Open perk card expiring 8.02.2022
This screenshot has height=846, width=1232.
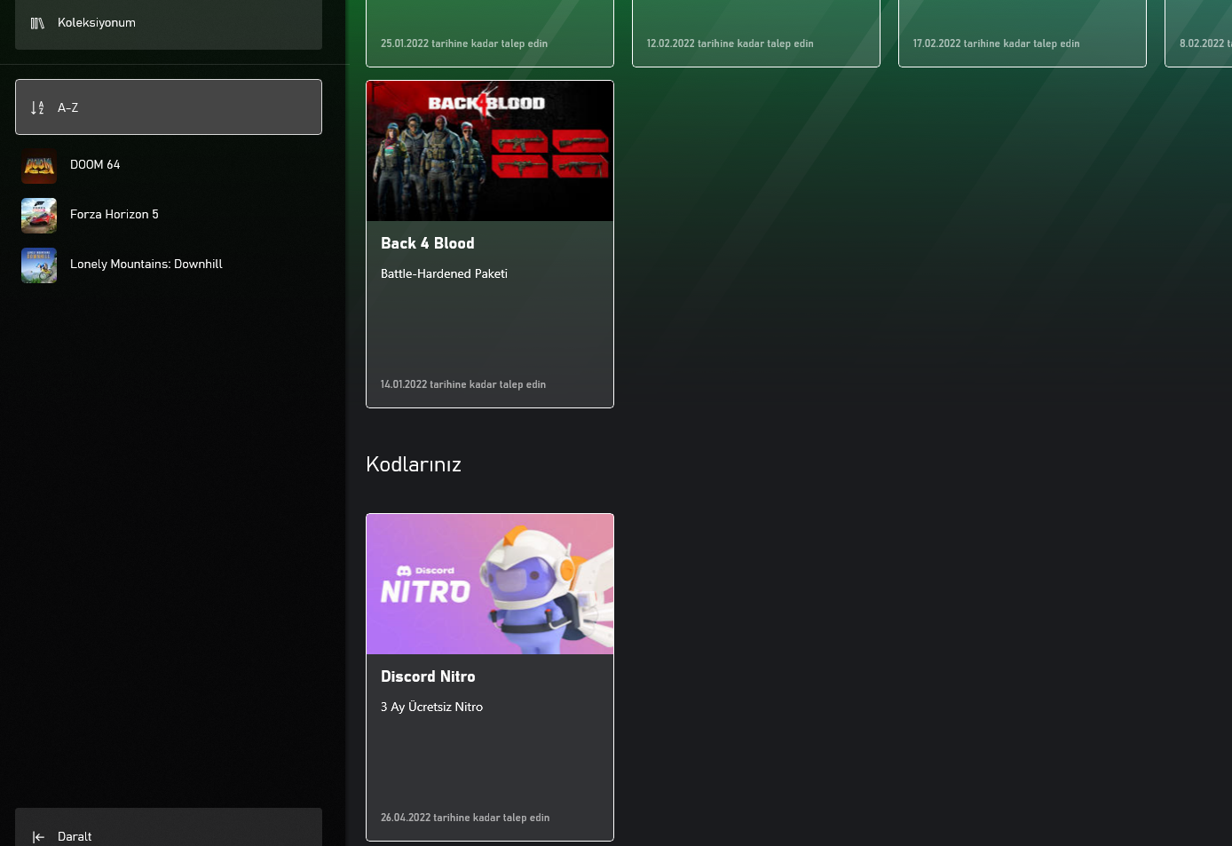coord(1198,34)
